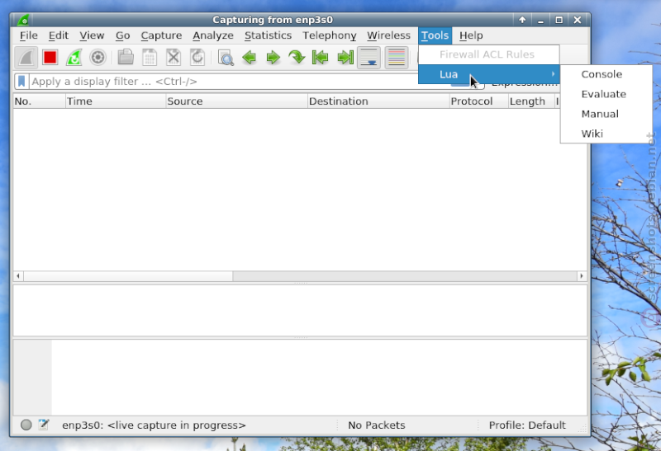
Task: Open the Analyze menu
Action: click(213, 35)
